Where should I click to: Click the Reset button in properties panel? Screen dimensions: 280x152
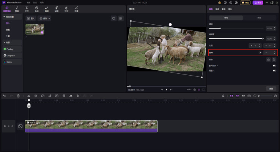[x=271, y=89]
